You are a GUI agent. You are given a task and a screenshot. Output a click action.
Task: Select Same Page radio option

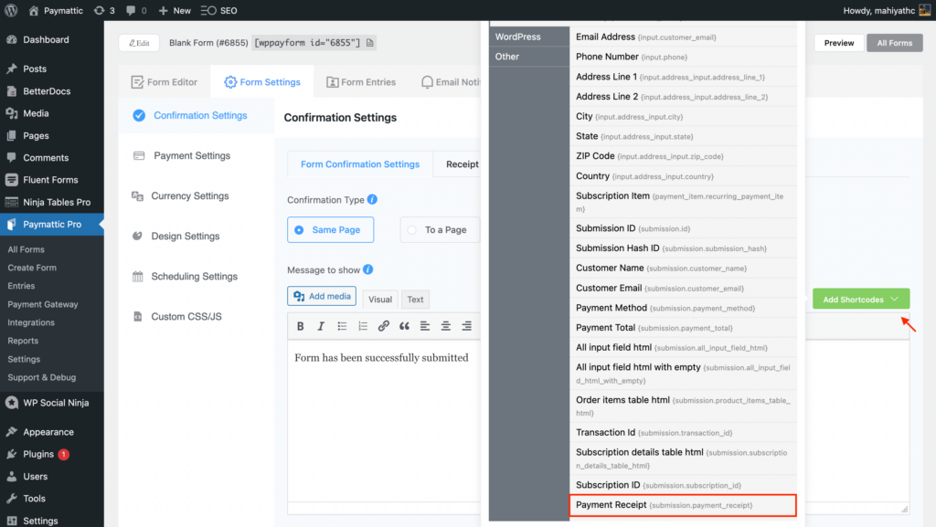330,229
